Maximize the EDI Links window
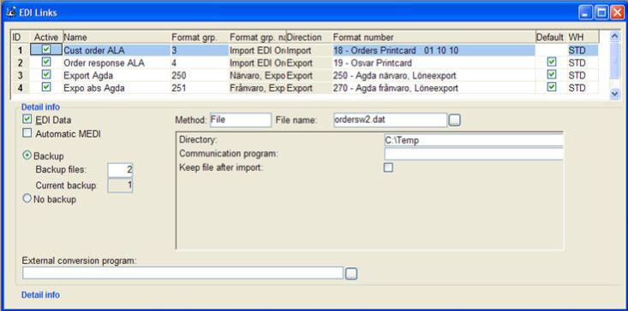The image size is (628, 311). tap(601, 13)
